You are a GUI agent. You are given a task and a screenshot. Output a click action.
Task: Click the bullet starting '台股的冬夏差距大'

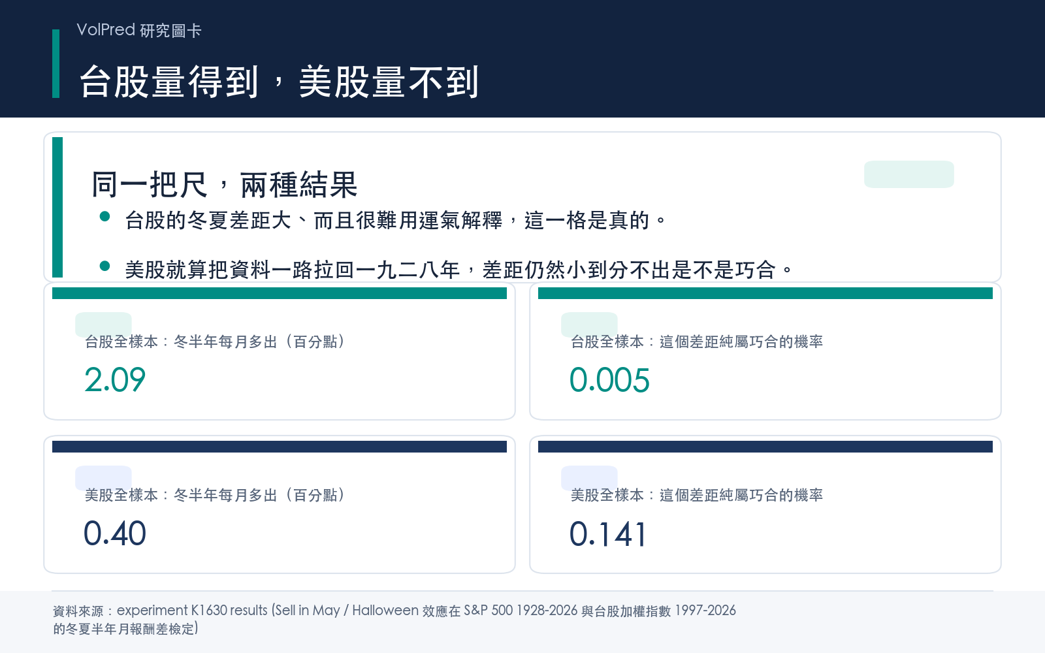(396, 220)
